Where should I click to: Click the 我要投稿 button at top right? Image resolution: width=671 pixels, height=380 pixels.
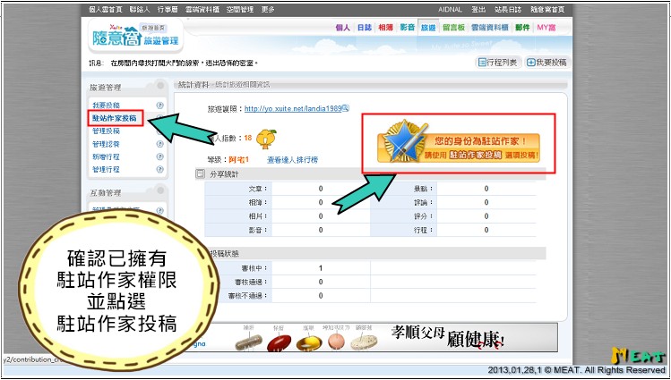(546, 63)
